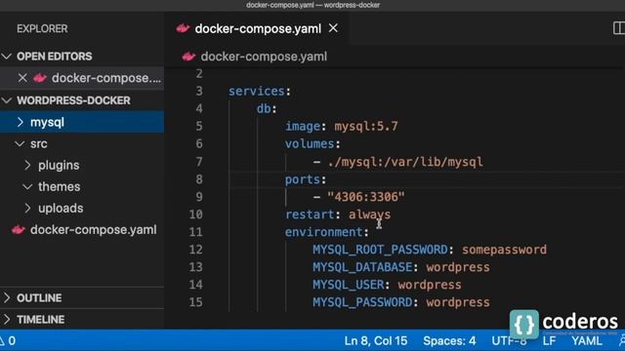Select the themes folder label

click(x=59, y=186)
